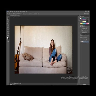Select the Eraser tool
96x96 pixels.
coord(7,28)
